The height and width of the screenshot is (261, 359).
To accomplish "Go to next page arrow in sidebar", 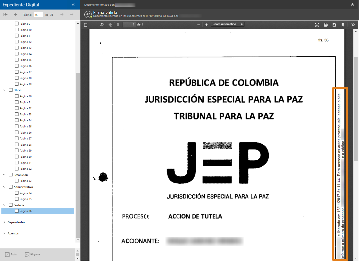I will click(x=62, y=15).
